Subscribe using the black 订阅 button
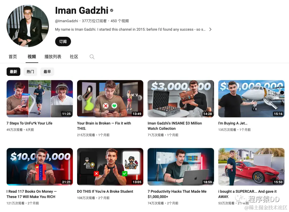The image size is (289, 212). pyautogui.click(x=63, y=41)
